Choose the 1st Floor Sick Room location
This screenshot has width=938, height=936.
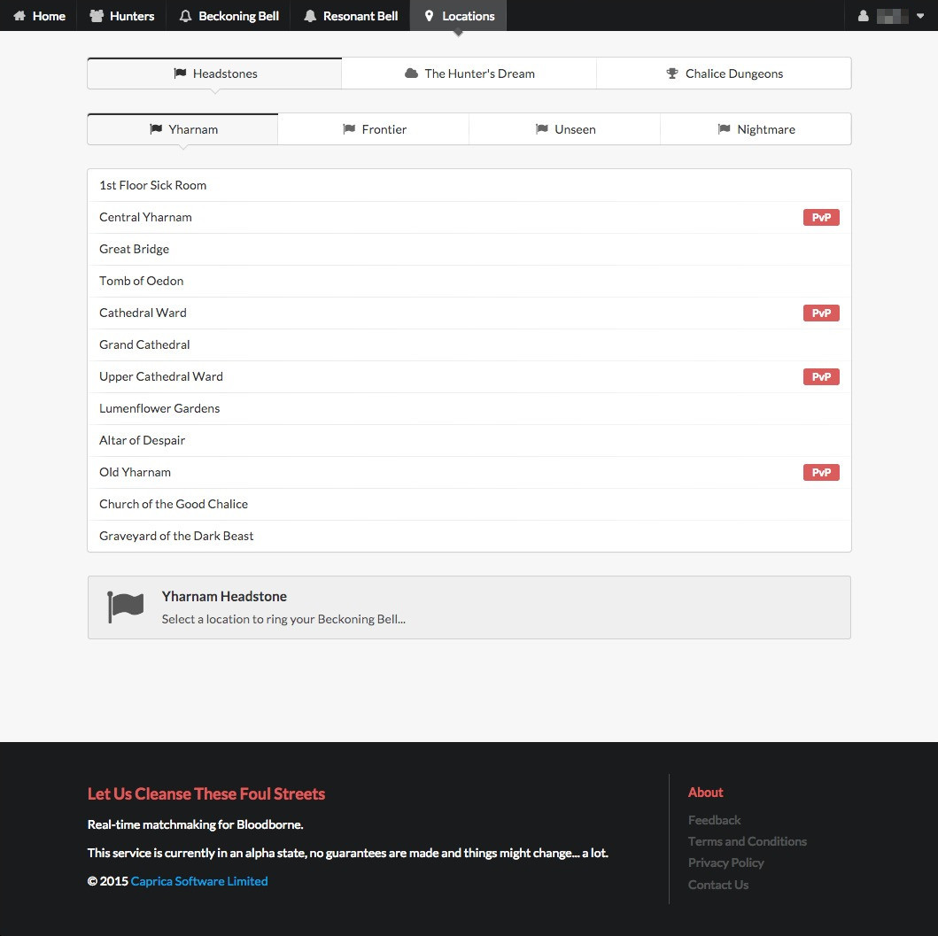pyautogui.click(x=469, y=185)
